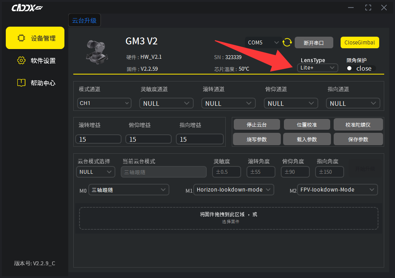The image size is (395, 278).
Task: Click the 位置校准 button
Action: [307, 125]
